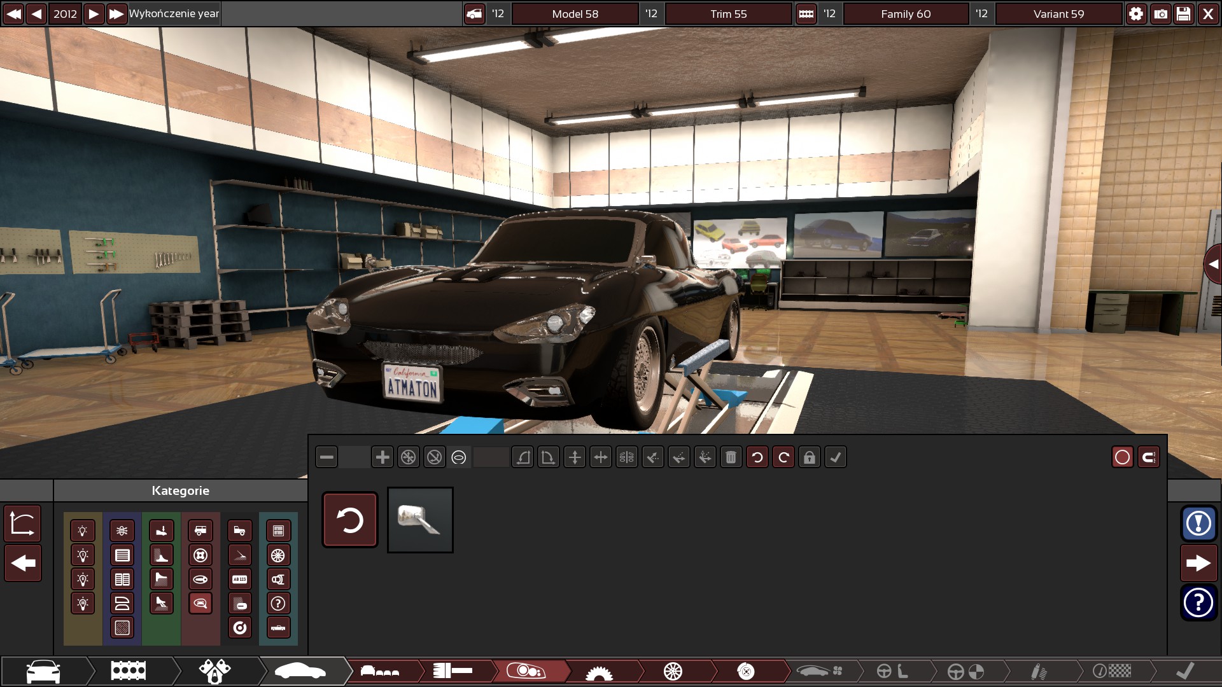Click the large reset rotation button

click(350, 520)
